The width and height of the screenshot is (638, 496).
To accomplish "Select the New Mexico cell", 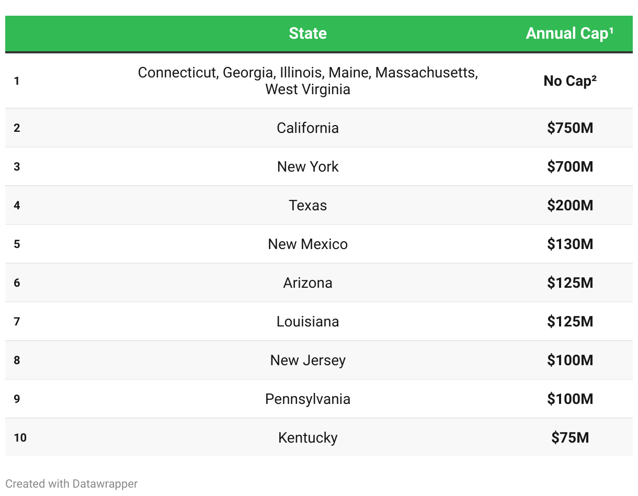I will pyautogui.click(x=307, y=244).
